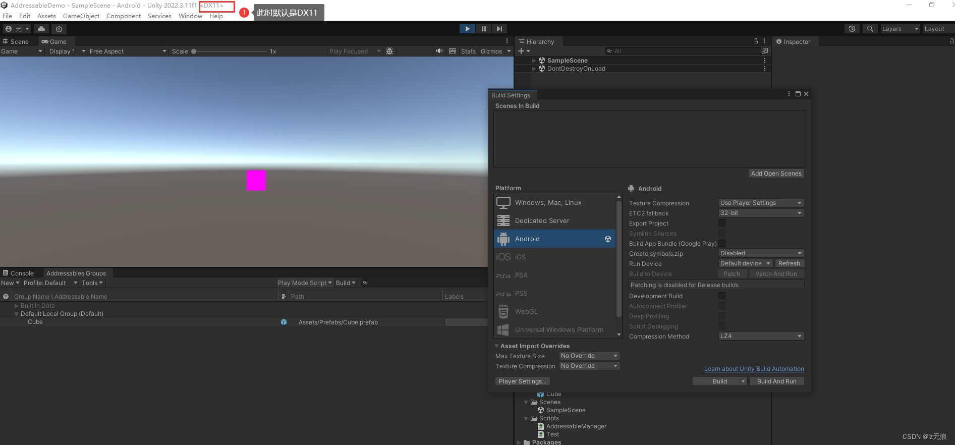
Task: Toggle the Game view shortcuts keyboard icon
Action: tap(453, 51)
